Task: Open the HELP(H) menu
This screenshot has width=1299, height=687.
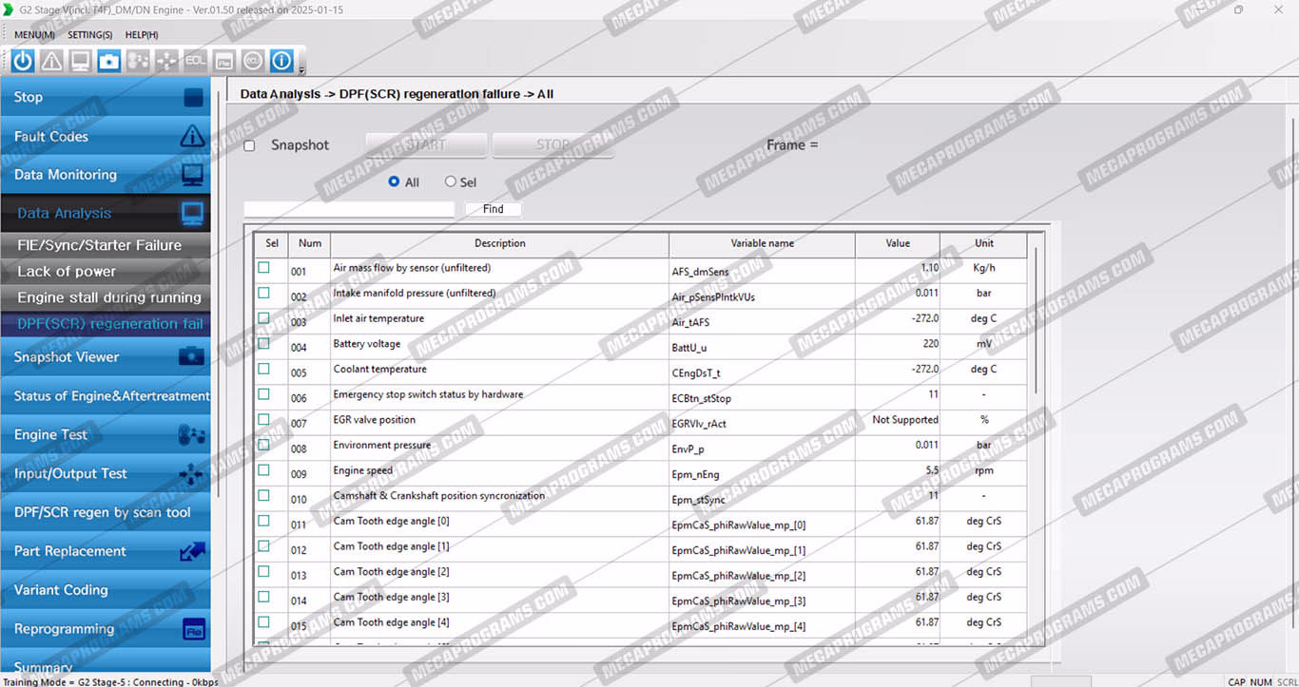Action: point(142,35)
